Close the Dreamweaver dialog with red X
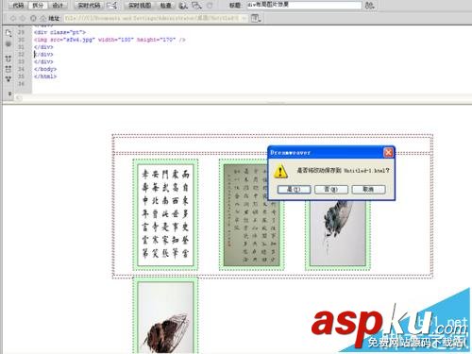 388,153
